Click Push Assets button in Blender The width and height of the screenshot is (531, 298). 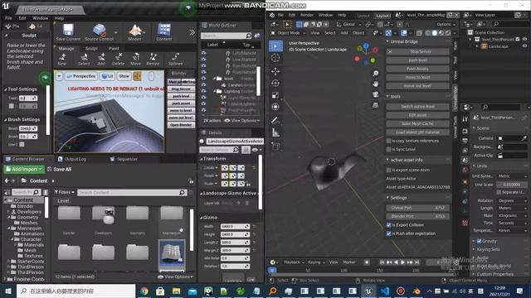point(417,69)
